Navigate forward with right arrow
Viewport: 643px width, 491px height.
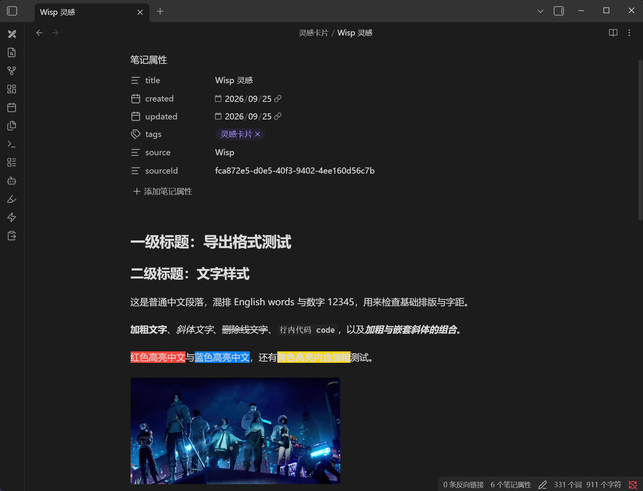[55, 33]
